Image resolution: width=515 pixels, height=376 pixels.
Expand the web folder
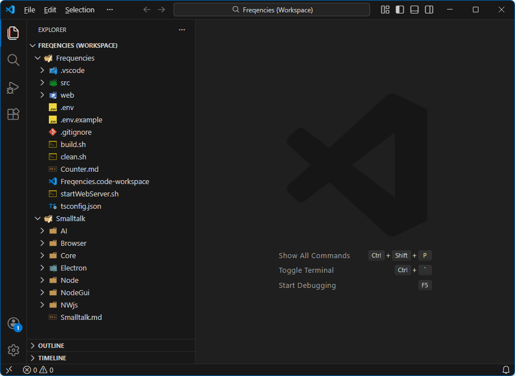42,95
